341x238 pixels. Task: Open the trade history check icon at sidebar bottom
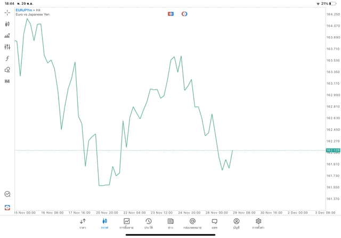pyautogui.click(x=7, y=194)
